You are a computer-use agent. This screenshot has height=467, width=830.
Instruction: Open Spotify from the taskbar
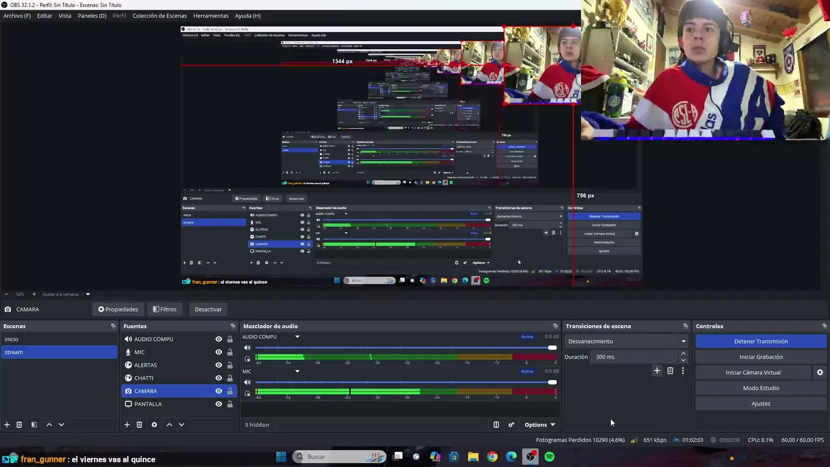point(550,457)
